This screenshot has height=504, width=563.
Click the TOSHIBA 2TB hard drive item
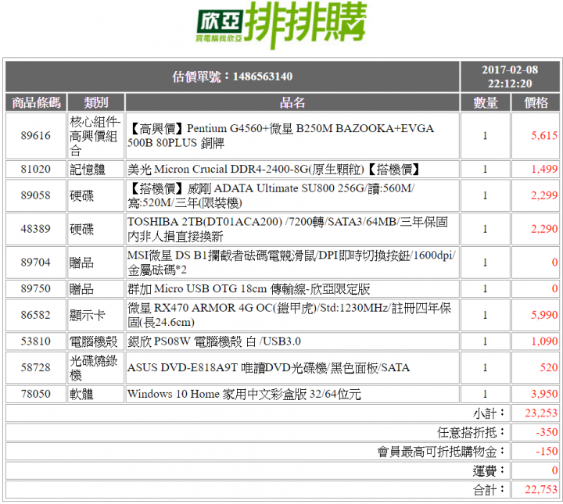pyautogui.click(x=287, y=229)
